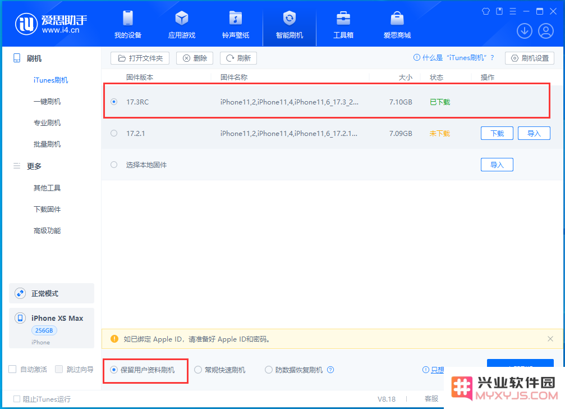The width and height of the screenshot is (565, 409).
Task: Click the skin theme shirt icon in title bar
Action: (x=486, y=11)
